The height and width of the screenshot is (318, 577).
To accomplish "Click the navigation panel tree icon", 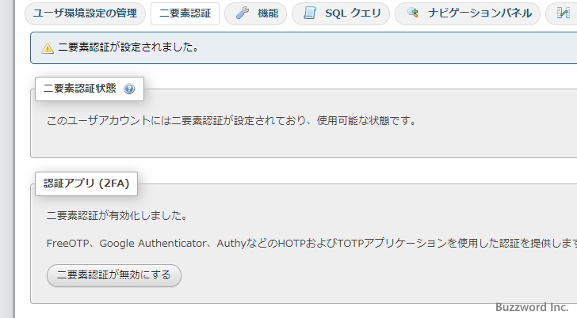I will tap(412, 13).
